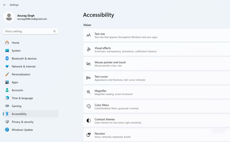The width and height of the screenshot is (230, 142).
Task: Click the Magnifier zoom icon
Action: click(89, 92)
